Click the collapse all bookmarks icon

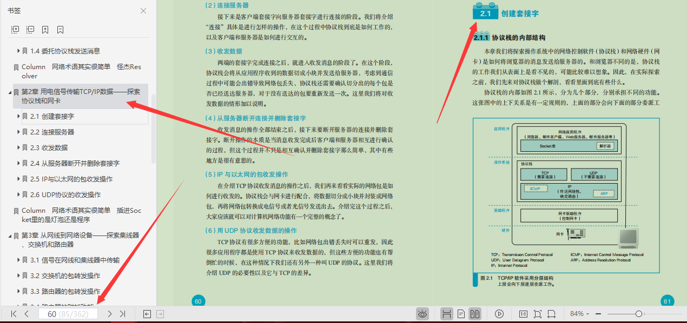pyautogui.click(x=30, y=30)
